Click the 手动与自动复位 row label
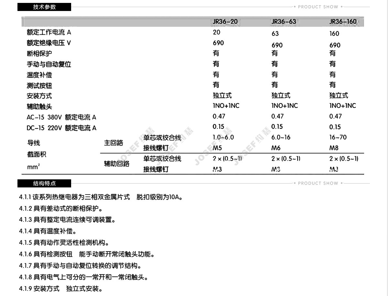 (49, 64)
